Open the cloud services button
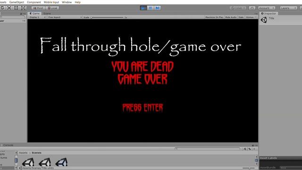 [252, 8]
